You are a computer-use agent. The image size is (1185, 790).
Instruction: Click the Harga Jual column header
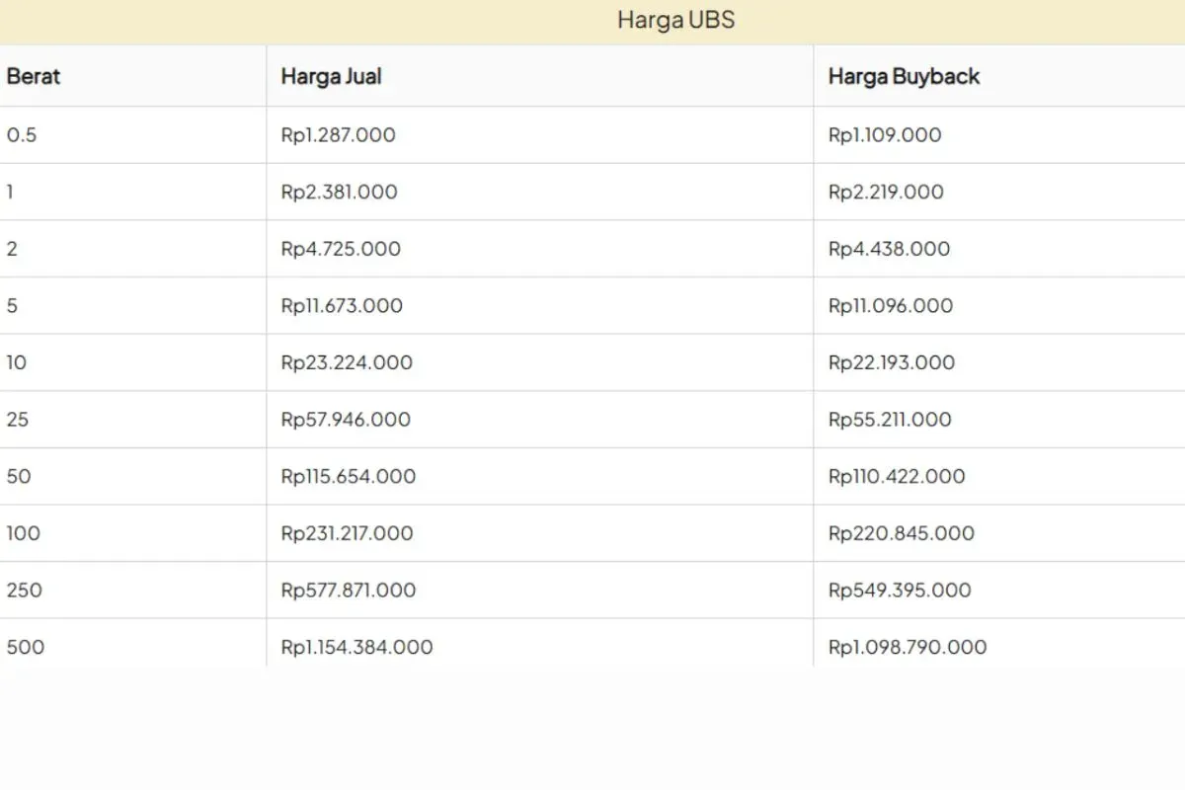[x=331, y=76]
